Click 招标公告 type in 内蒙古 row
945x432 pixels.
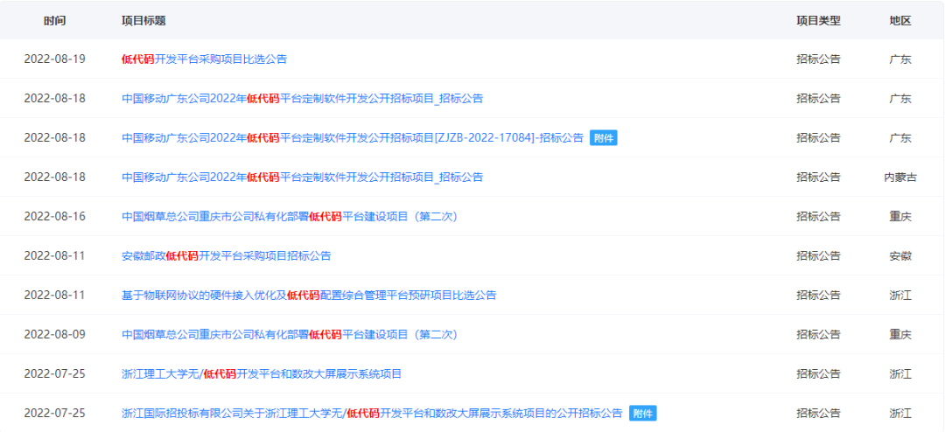tap(818, 178)
